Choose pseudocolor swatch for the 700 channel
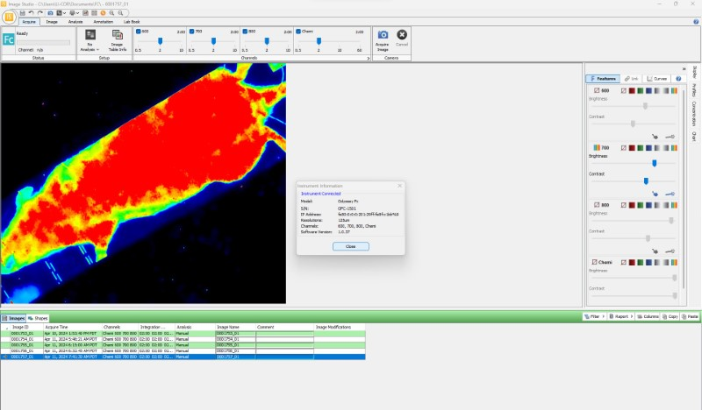 (674, 148)
